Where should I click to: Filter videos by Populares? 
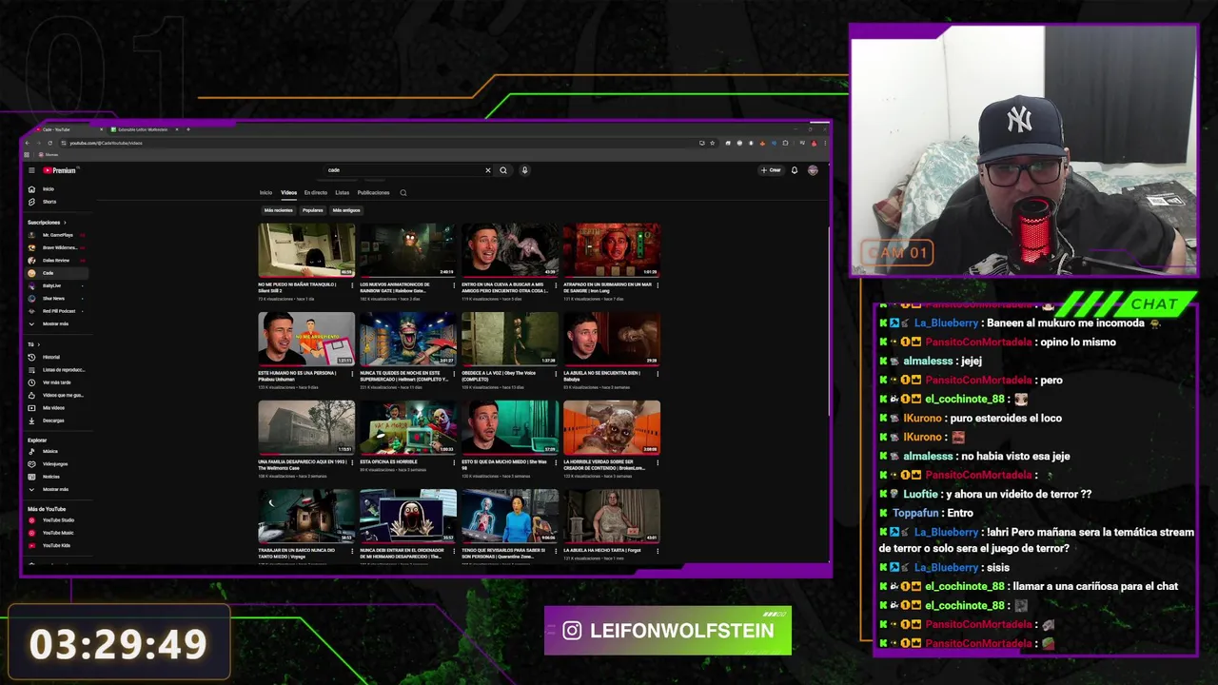point(313,210)
